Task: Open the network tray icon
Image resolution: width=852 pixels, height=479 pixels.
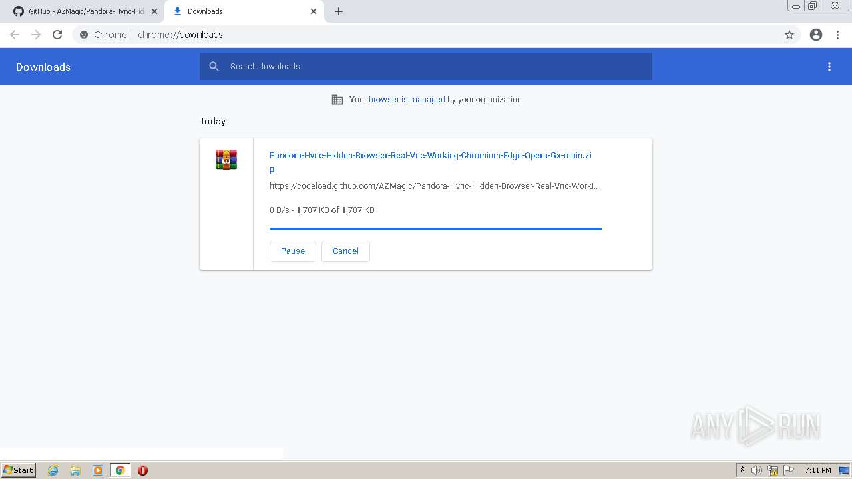Action: pos(773,470)
